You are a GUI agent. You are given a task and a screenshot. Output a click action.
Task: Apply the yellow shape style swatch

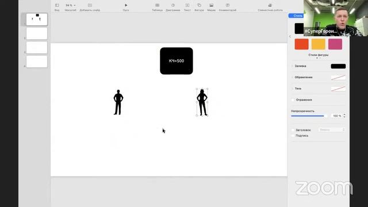click(x=318, y=44)
